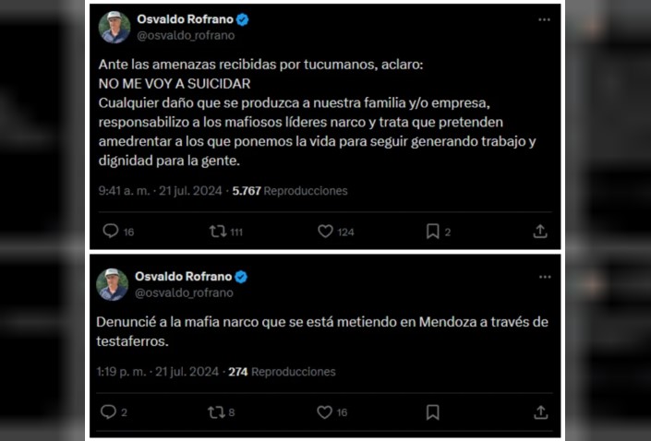
Task: Like the tweet with 124 likes
Action: [x=325, y=232]
